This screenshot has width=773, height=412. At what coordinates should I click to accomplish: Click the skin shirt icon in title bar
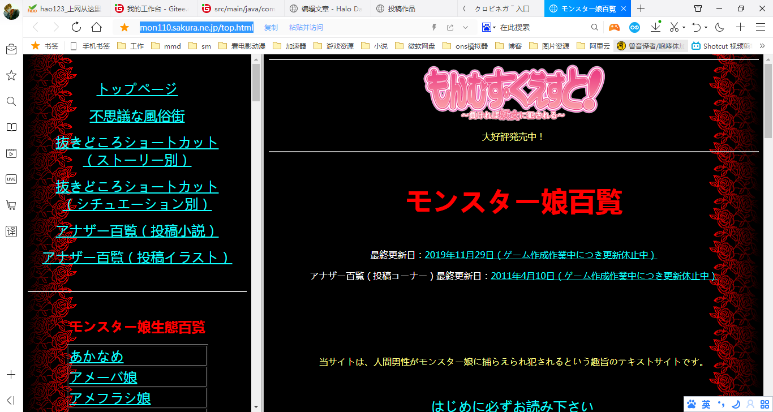pos(698,8)
